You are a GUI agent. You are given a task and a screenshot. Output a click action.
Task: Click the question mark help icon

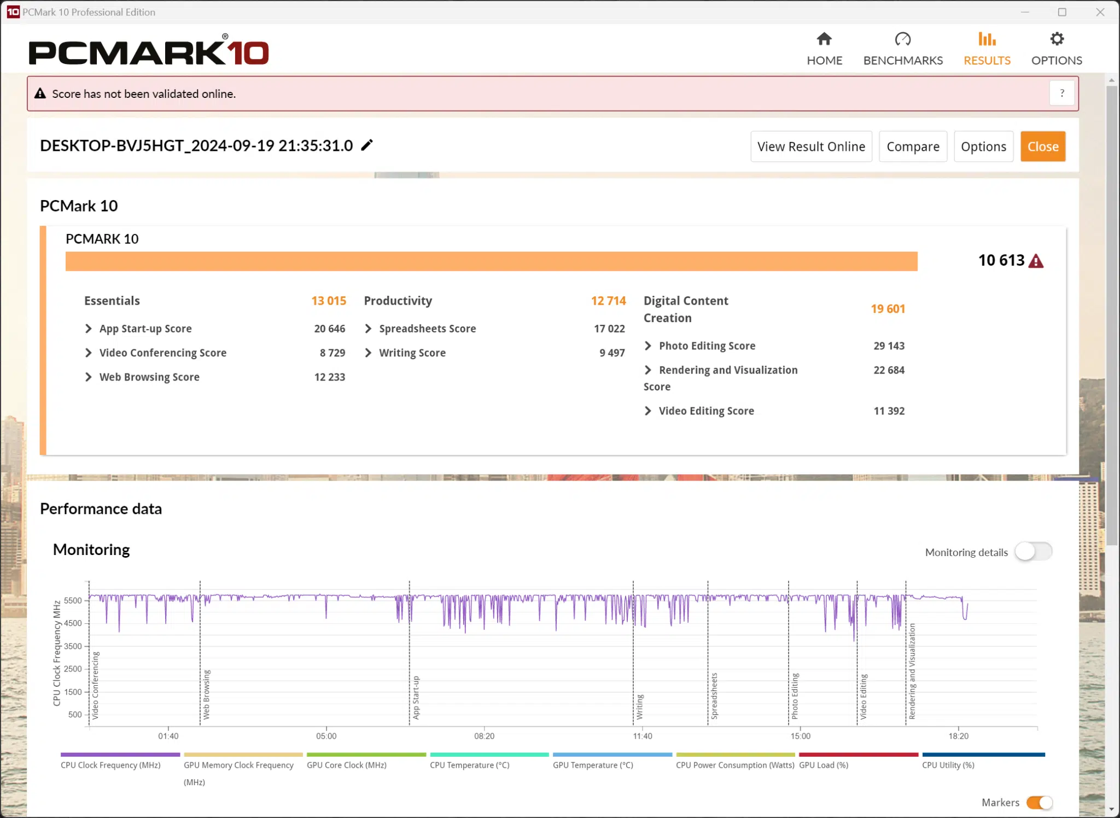pyautogui.click(x=1061, y=94)
